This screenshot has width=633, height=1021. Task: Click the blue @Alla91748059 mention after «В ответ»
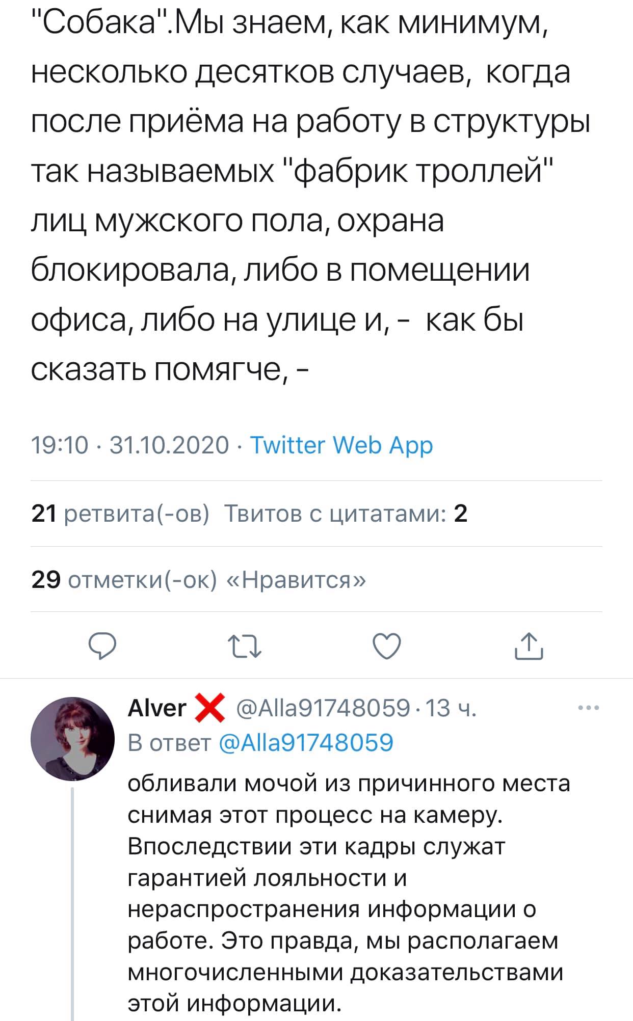306,742
